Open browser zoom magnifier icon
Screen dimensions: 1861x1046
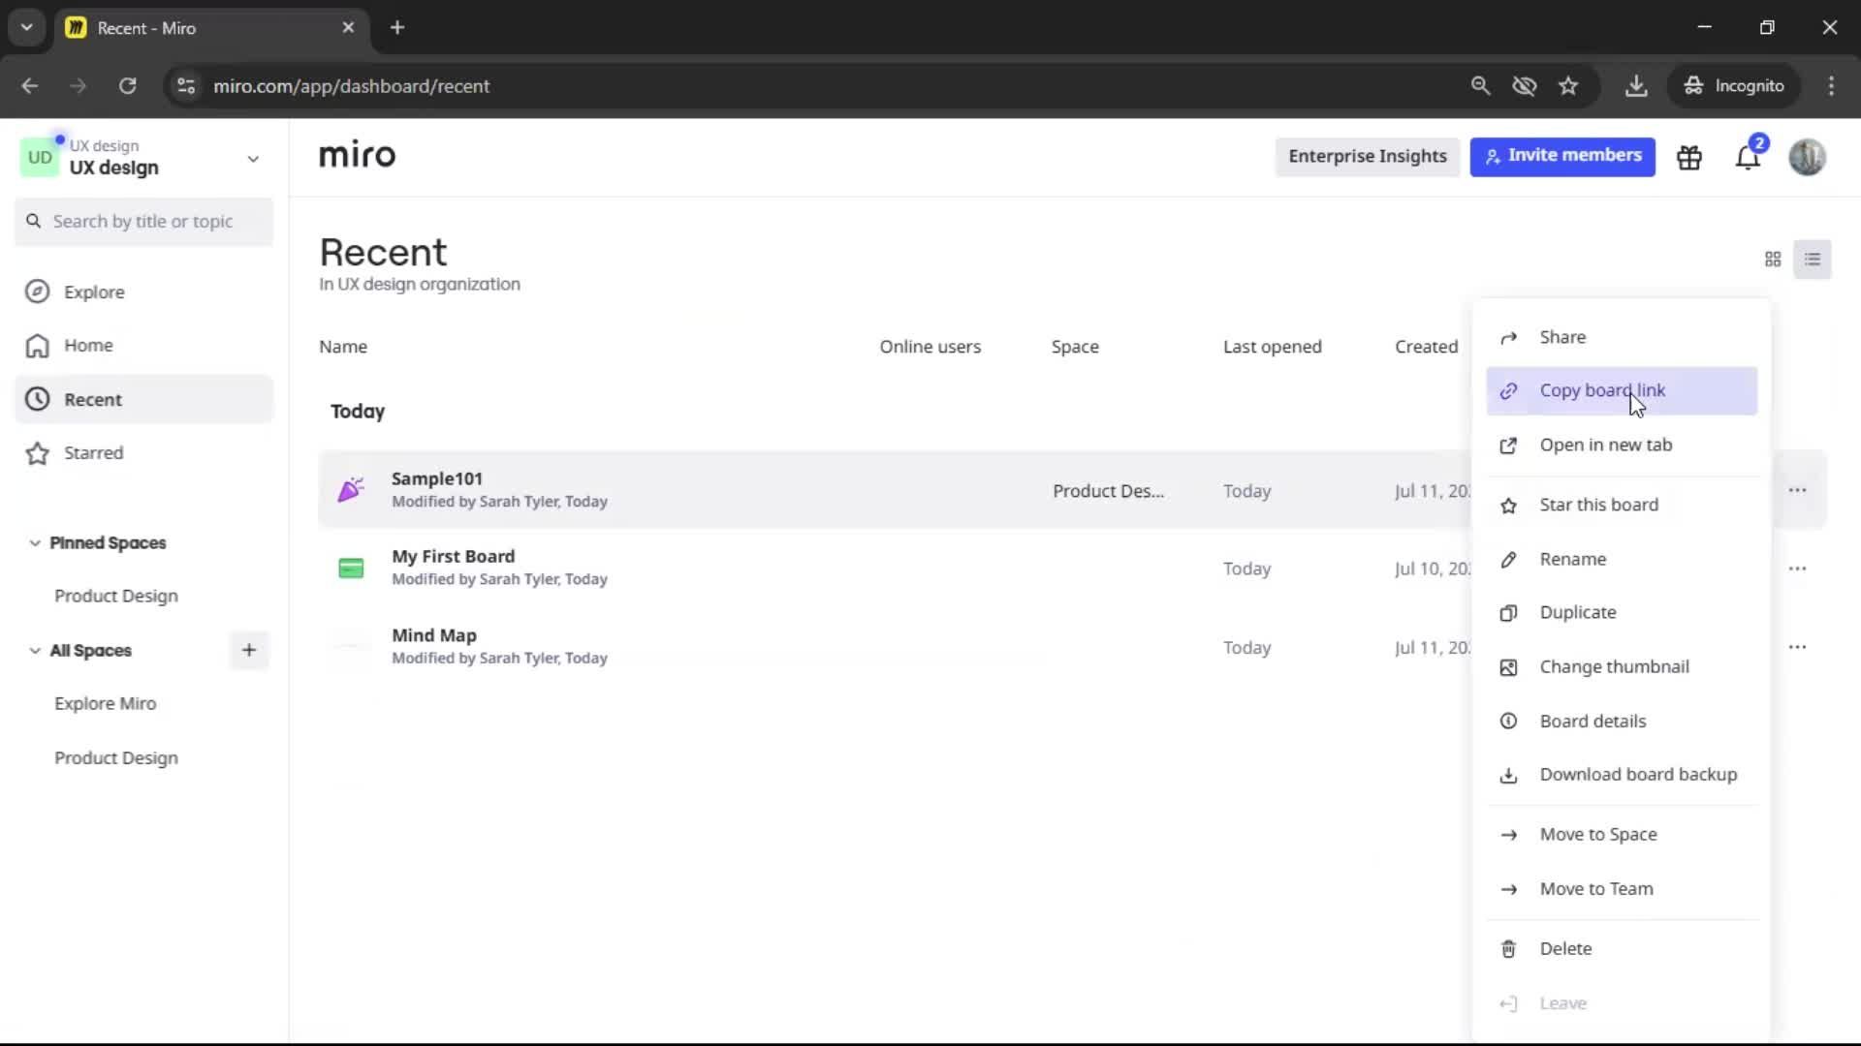[1480, 86]
